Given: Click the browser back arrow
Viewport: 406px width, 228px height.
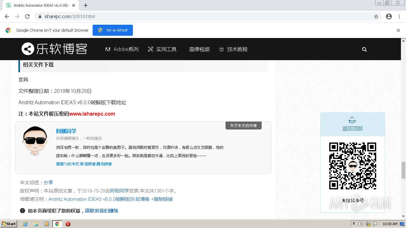Looking at the screenshot, I should (7, 16).
